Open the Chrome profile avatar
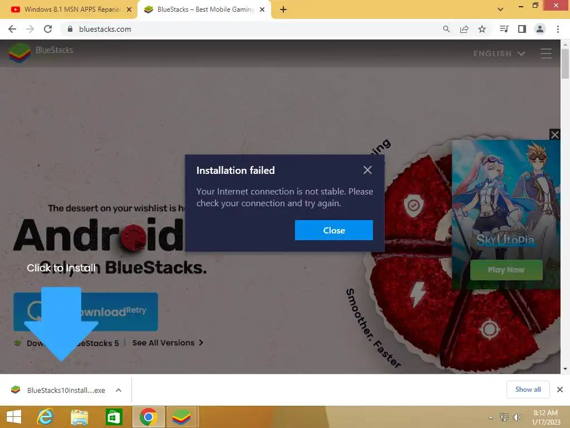The image size is (570, 428). pos(540,29)
